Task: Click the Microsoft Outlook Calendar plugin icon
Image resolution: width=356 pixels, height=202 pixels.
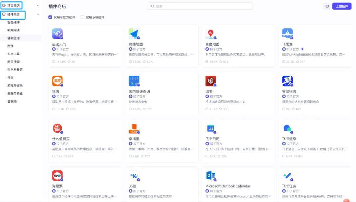Action: click(211, 175)
